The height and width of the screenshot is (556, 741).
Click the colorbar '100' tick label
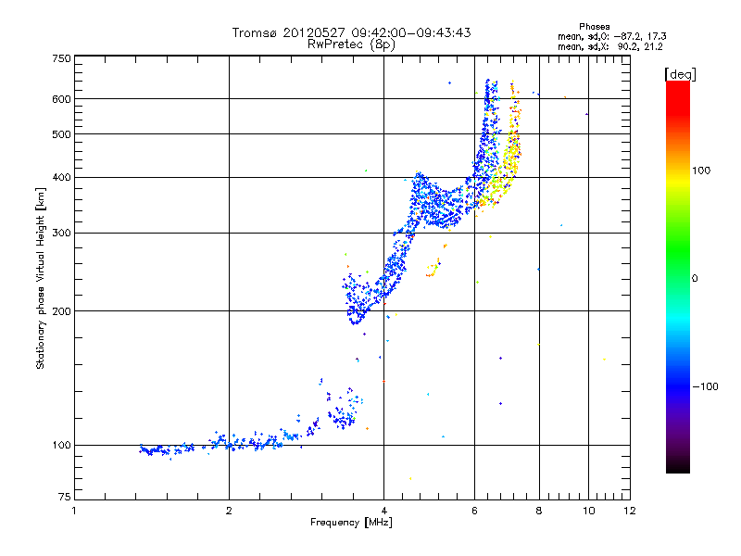[701, 171]
